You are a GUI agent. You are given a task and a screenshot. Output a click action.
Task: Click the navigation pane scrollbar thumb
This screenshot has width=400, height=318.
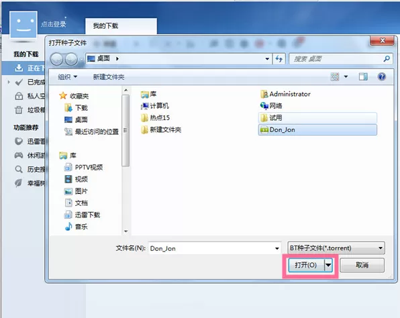pos(126,130)
